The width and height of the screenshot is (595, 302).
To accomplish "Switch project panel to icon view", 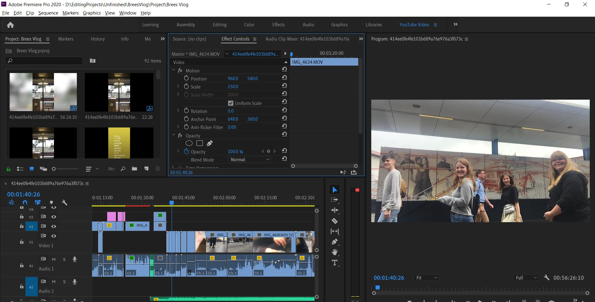I will click(x=32, y=169).
